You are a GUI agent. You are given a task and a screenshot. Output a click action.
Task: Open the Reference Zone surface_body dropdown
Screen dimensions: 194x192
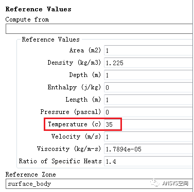[x=99, y=184]
